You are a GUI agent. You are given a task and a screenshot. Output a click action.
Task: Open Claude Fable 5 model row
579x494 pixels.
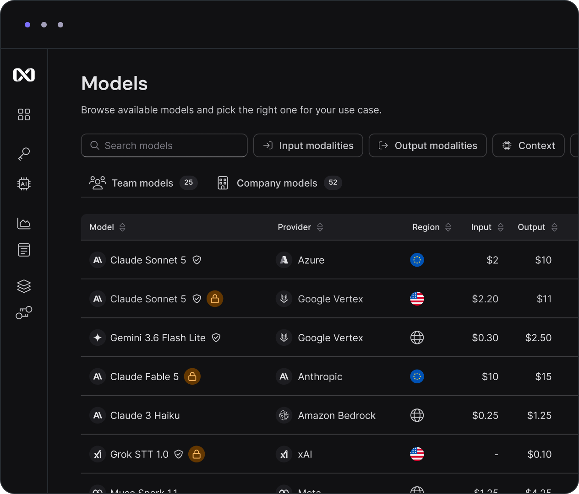[x=330, y=376]
